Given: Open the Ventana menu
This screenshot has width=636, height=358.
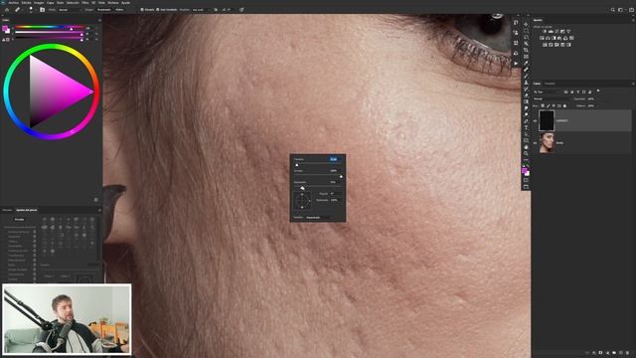Looking at the screenshot, I should point(112,3).
